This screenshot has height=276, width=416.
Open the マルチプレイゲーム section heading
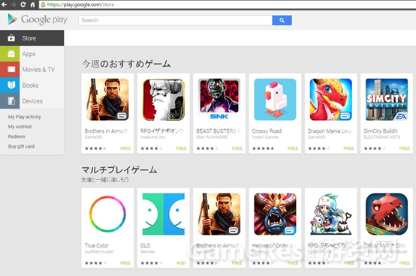point(119,169)
